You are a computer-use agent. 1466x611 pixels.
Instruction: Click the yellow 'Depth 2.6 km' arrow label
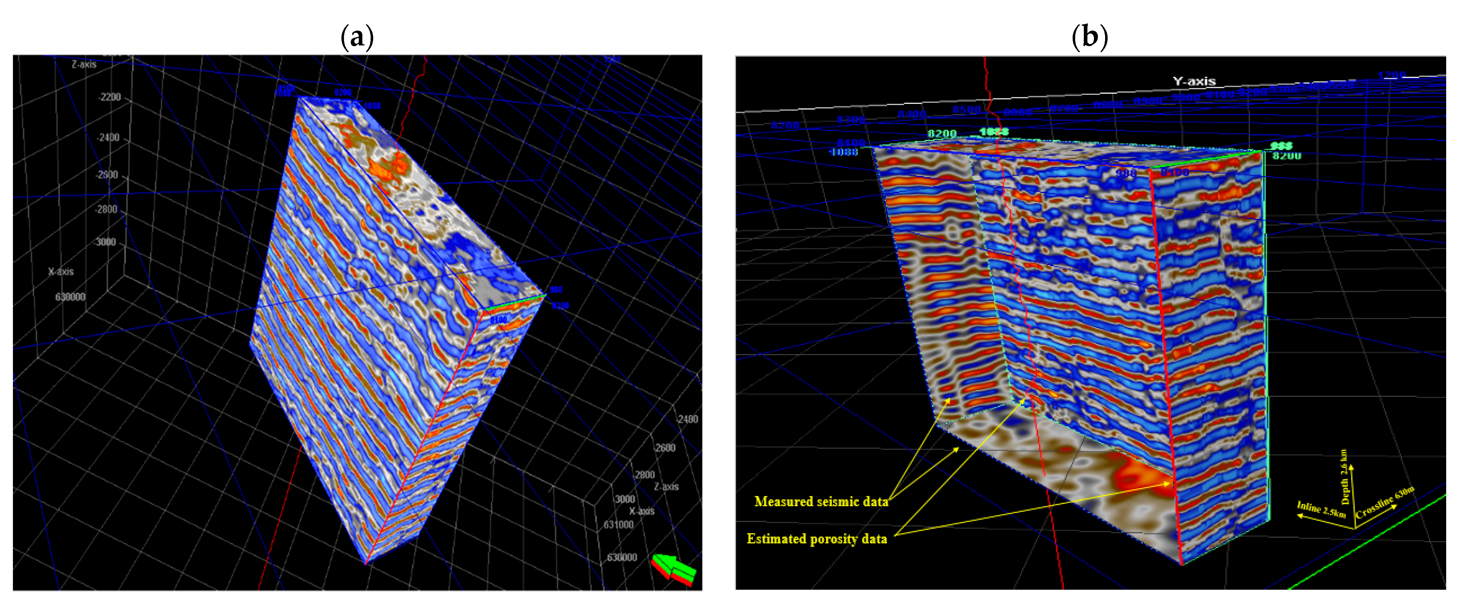coord(1345,477)
